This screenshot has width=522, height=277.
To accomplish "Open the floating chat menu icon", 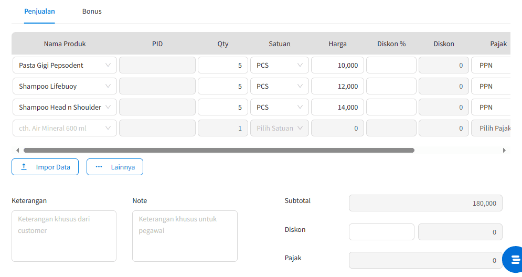I will pyautogui.click(x=514, y=260).
